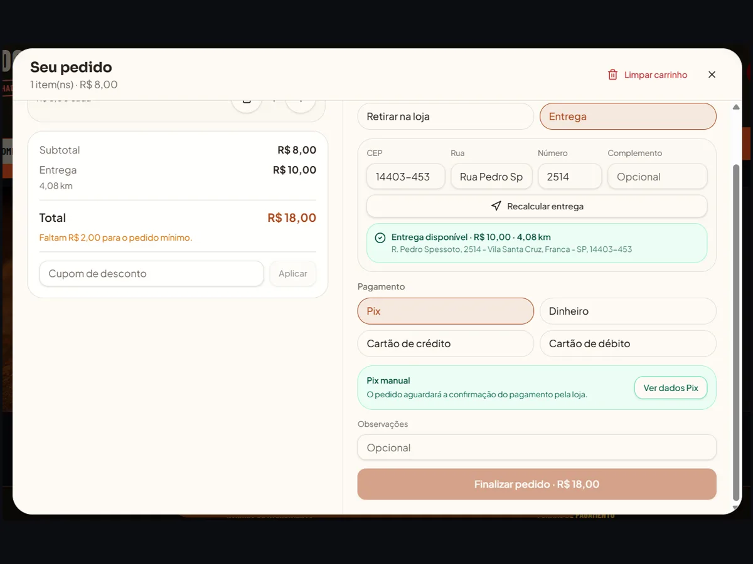
Task: Click the Recalcular entrega button
Action: [x=537, y=206]
